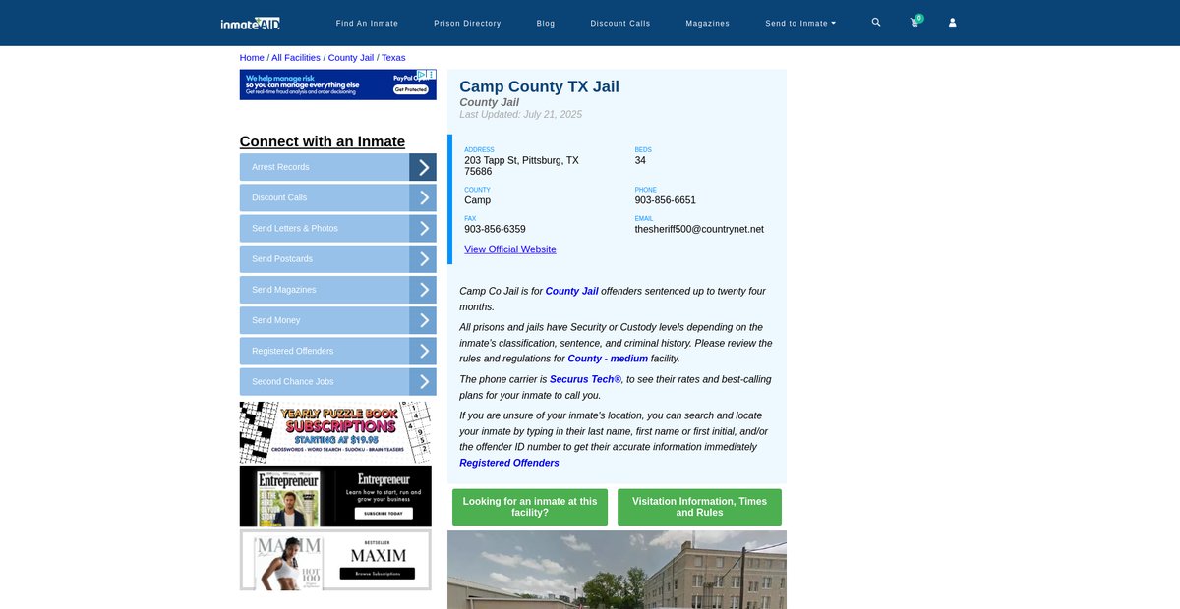
Task: Open Maxim magazine banner
Action: tap(335, 560)
